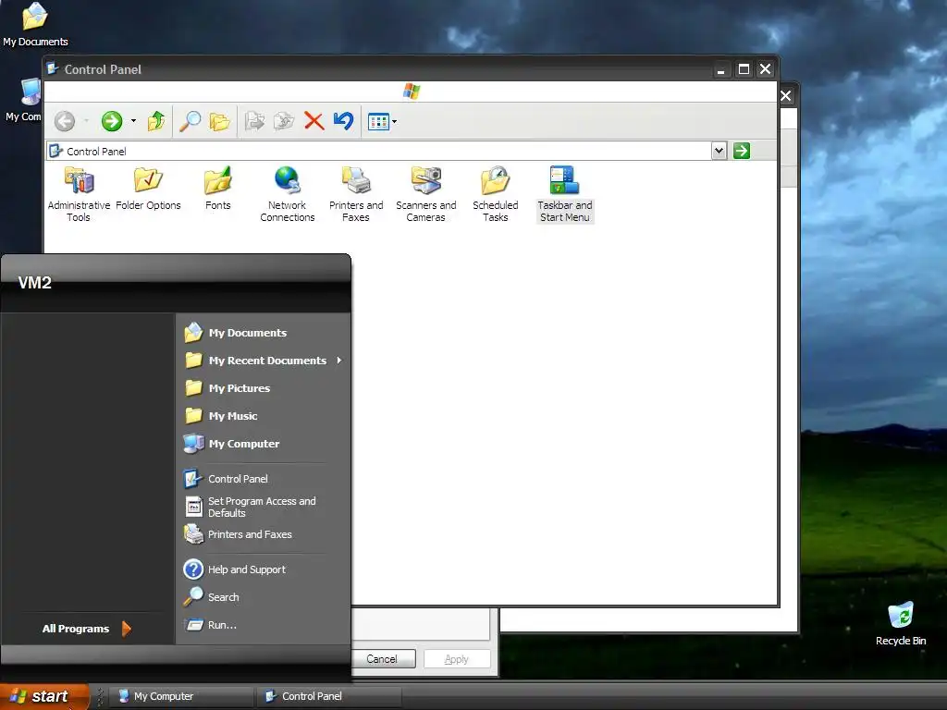Click the Control Panel title bar icon
The width and height of the screenshot is (947, 710).
pyautogui.click(x=53, y=68)
